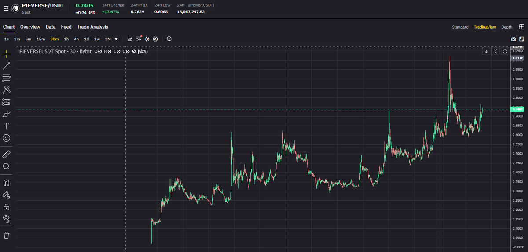Click the PIEVERSE coin logo
Screen dimensions: 528x252
point(15,8)
